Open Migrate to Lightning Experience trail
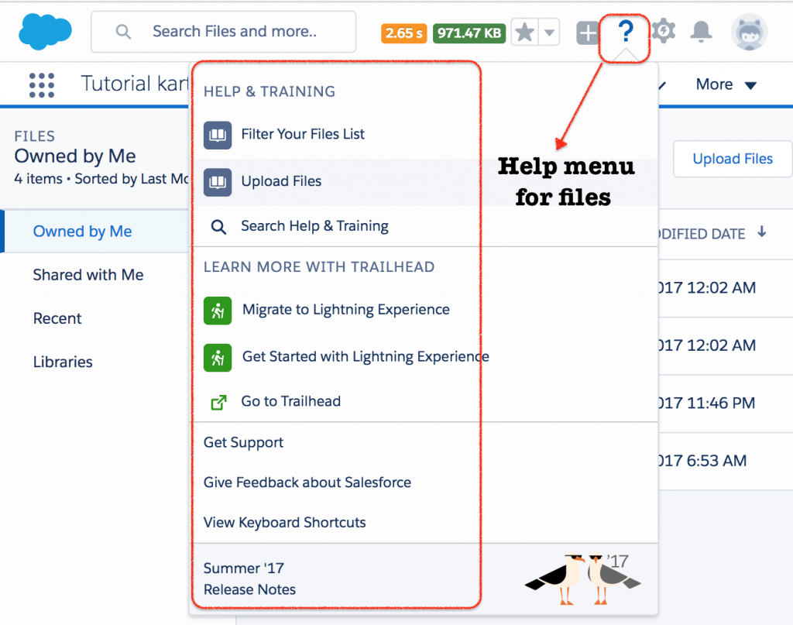The image size is (793, 625). pos(345,310)
